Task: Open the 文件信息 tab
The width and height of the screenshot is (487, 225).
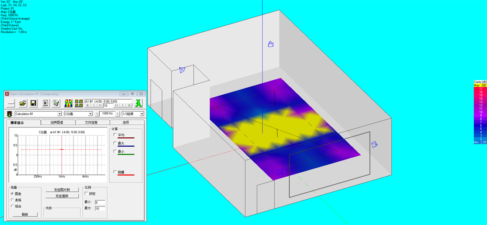Action: tap(91, 122)
